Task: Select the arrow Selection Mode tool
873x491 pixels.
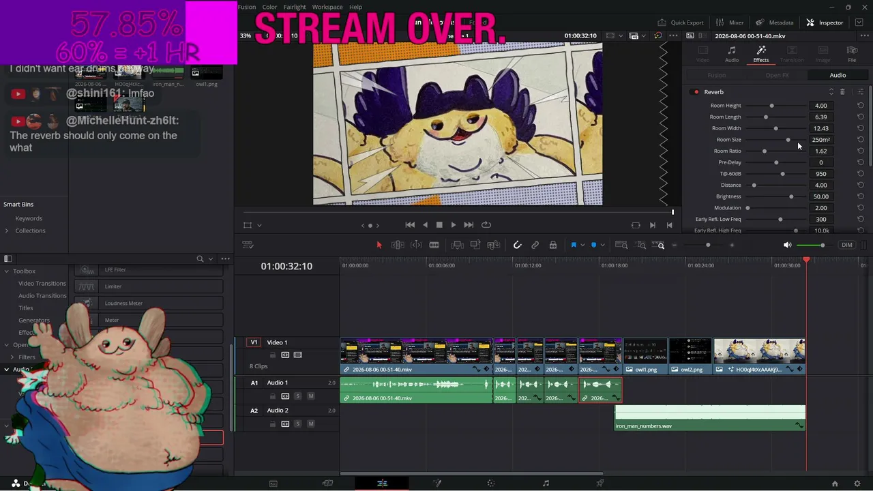Action: pyautogui.click(x=379, y=245)
